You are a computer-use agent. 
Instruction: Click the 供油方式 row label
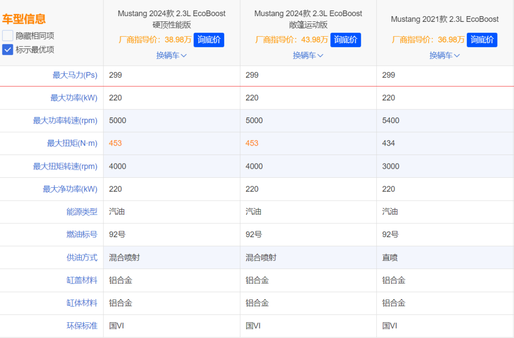point(82,258)
